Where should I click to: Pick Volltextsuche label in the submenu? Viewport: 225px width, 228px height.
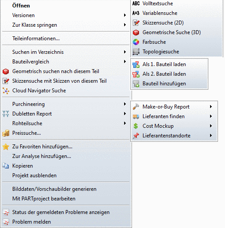[x=158, y=4]
